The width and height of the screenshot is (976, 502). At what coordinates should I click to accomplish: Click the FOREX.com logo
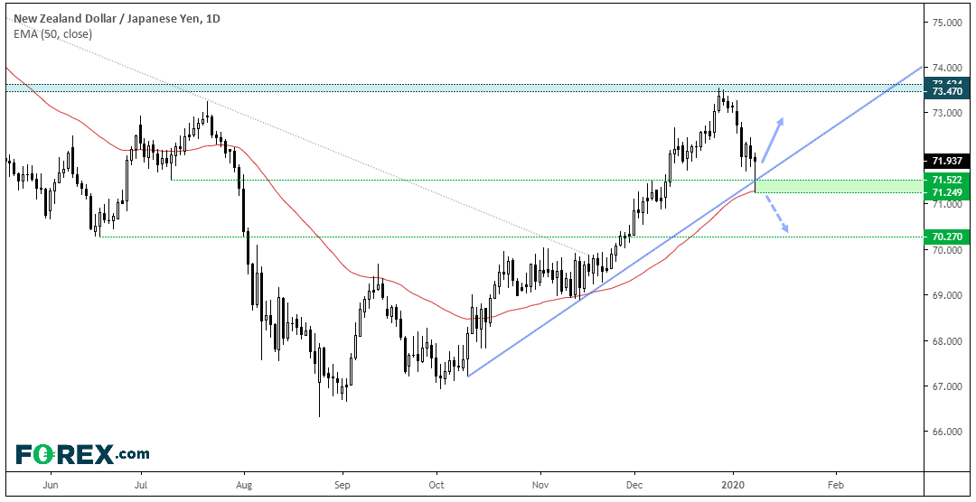pyautogui.click(x=82, y=454)
